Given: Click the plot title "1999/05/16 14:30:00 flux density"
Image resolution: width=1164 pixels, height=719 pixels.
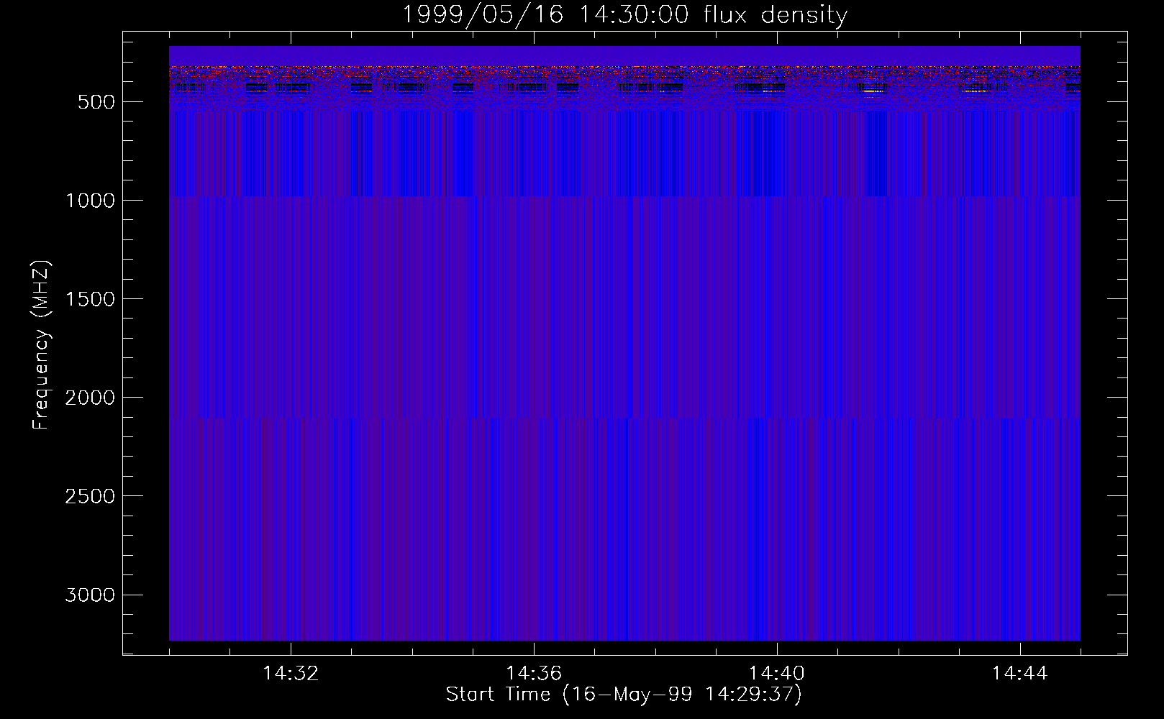Looking at the screenshot, I should pyautogui.click(x=624, y=14).
